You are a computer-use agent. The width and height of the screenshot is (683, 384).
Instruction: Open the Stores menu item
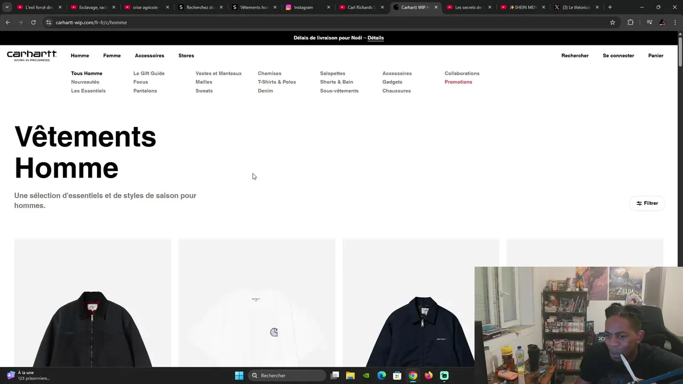pos(186,55)
